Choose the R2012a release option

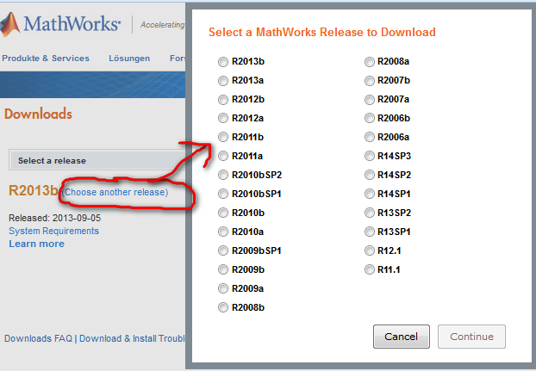click(x=223, y=119)
